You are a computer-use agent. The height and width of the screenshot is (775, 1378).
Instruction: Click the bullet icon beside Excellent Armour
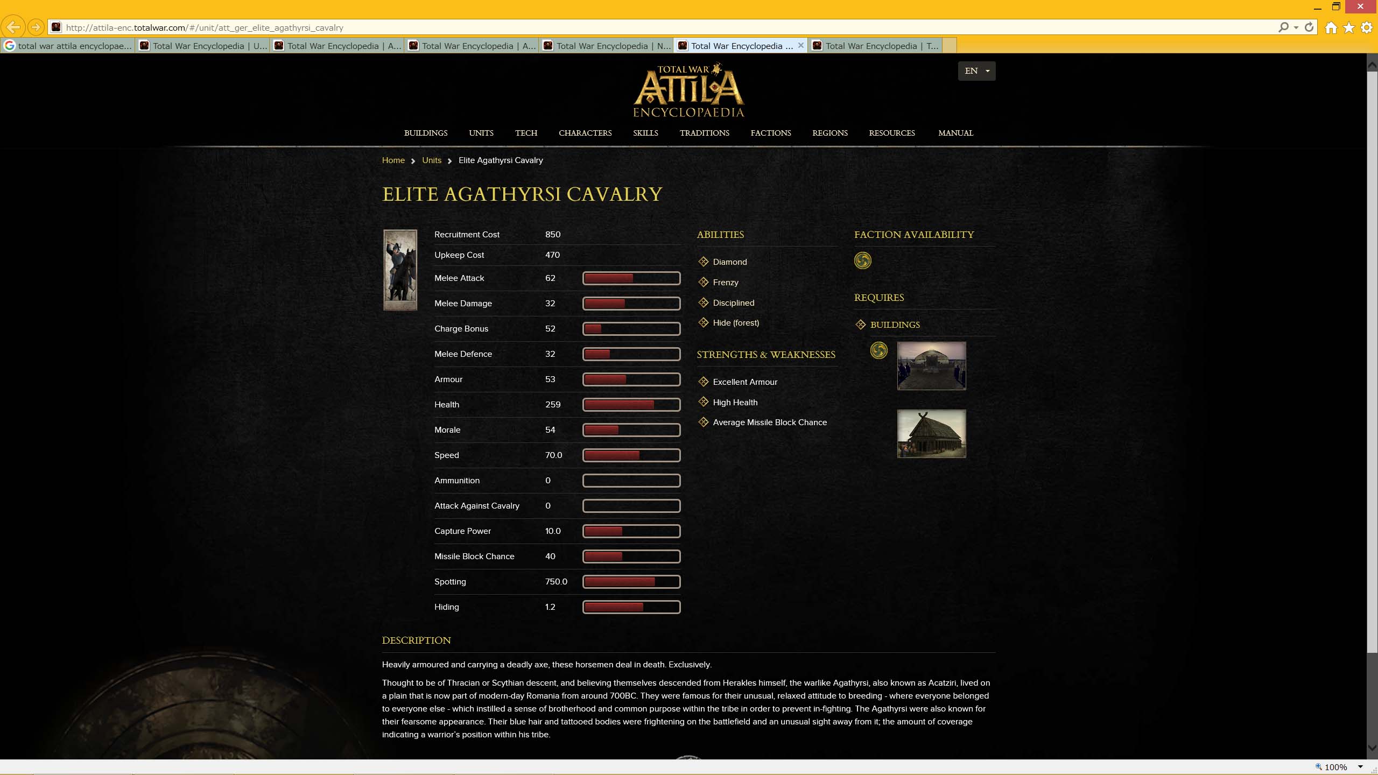point(703,382)
